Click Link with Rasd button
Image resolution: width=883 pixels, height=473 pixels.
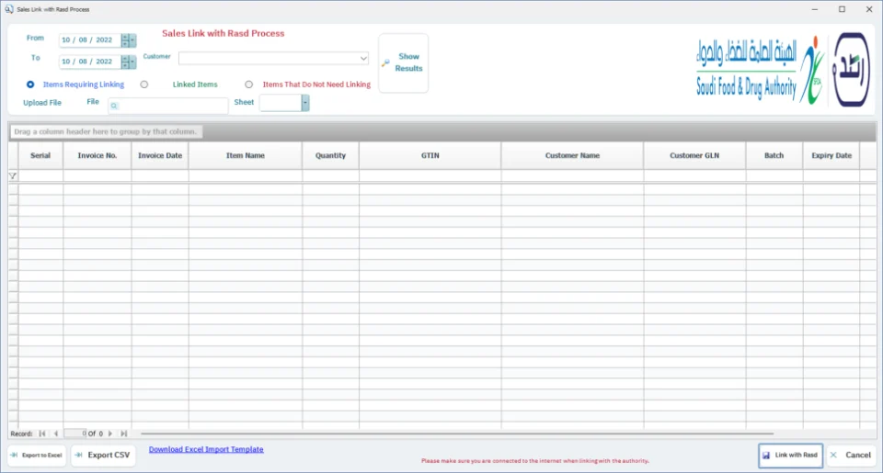tap(791, 455)
